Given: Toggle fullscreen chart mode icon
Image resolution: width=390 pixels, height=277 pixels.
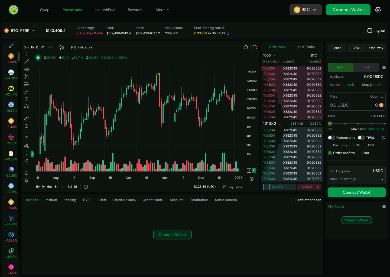Looking at the screenshot, I should coord(255,47).
